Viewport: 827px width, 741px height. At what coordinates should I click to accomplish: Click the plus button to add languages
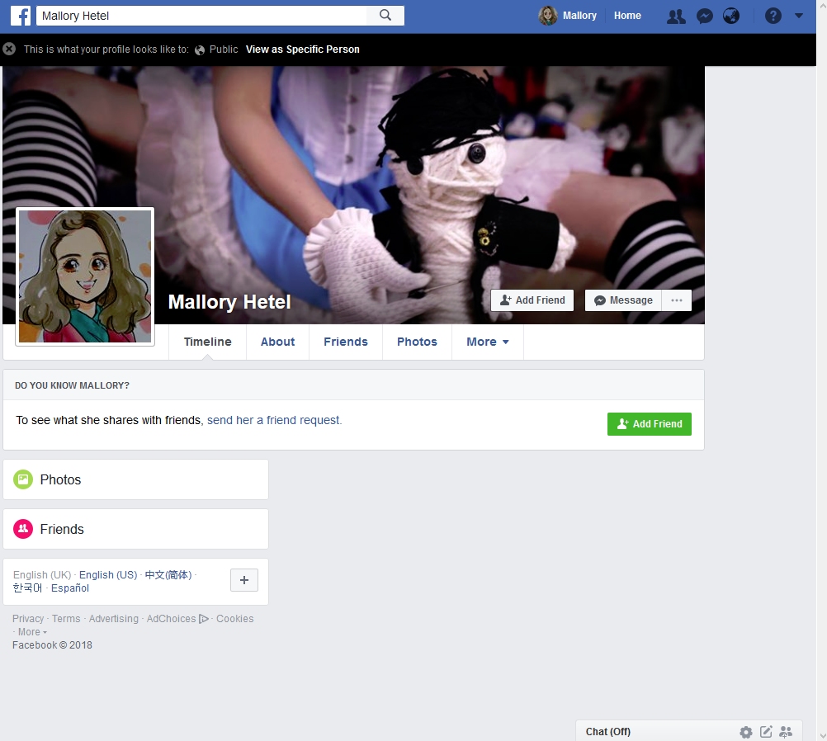(x=243, y=580)
